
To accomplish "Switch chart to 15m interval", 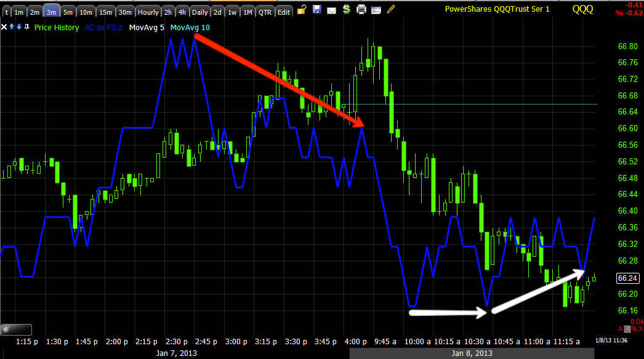I will click(x=105, y=12).
